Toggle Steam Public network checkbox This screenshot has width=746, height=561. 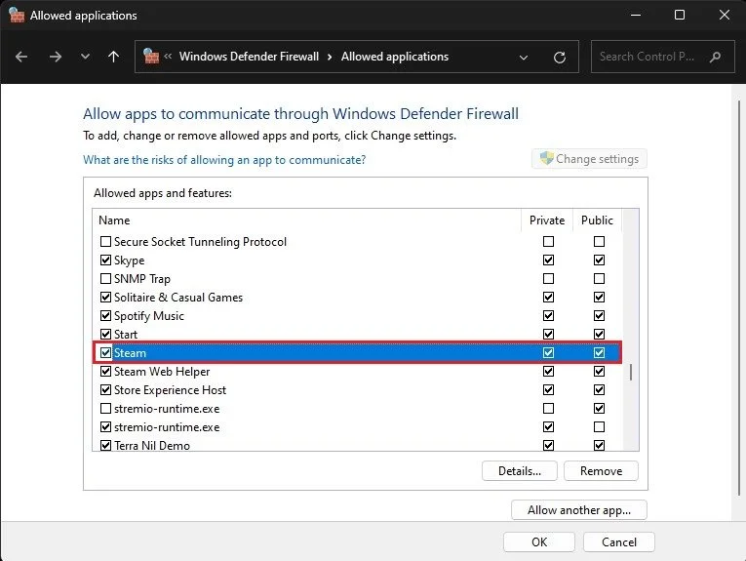tap(599, 353)
